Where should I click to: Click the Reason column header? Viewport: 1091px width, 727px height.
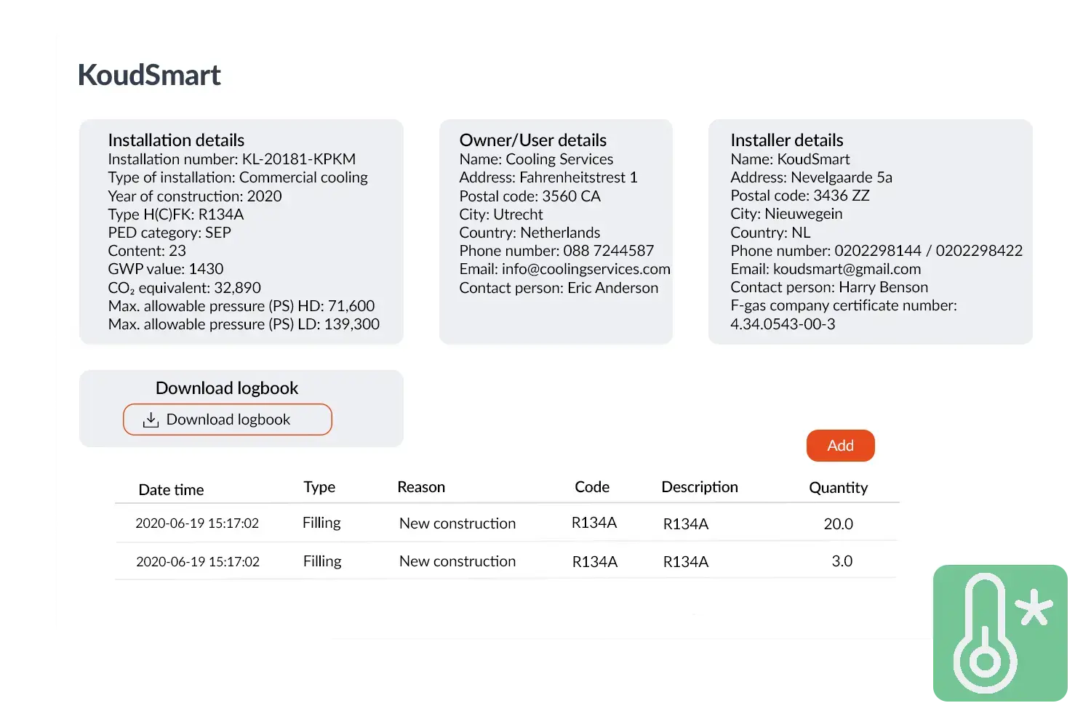[421, 487]
